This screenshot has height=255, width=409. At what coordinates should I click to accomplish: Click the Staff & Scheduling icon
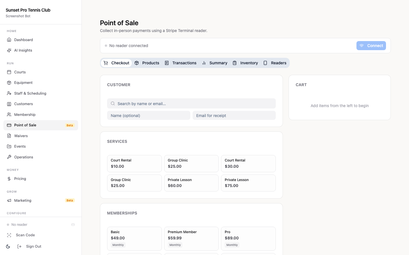tap(9, 93)
